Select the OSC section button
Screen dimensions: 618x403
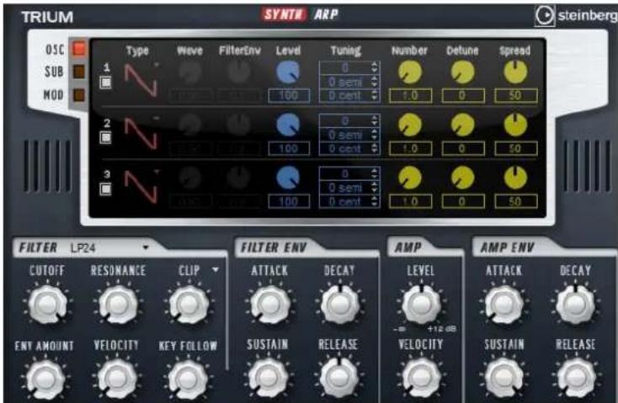click(79, 50)
